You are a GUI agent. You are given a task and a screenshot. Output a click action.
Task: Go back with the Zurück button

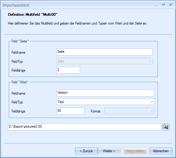(x=86, y=151)
